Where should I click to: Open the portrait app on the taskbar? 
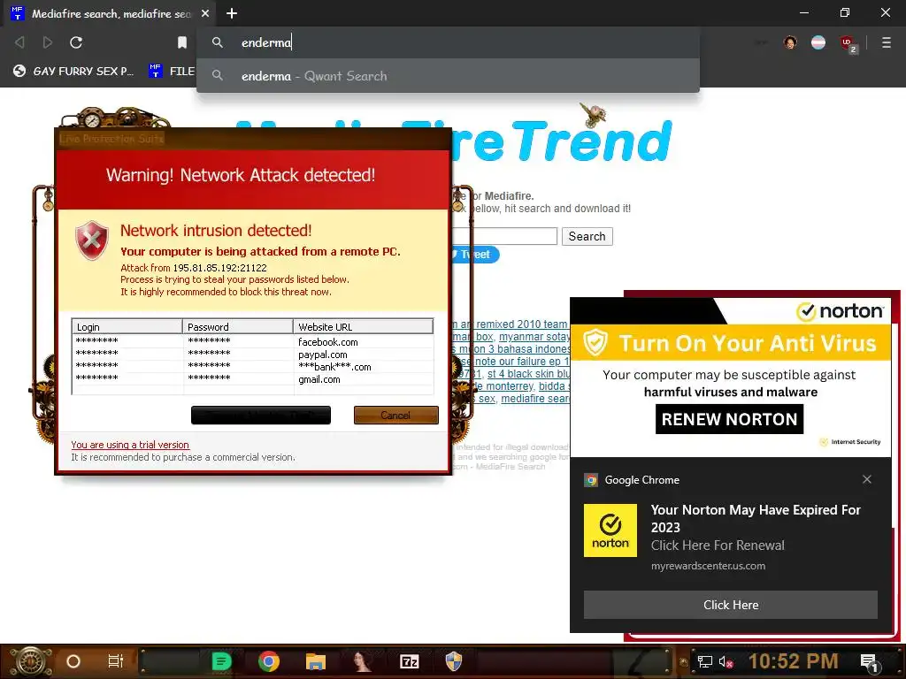click(362, 661)
